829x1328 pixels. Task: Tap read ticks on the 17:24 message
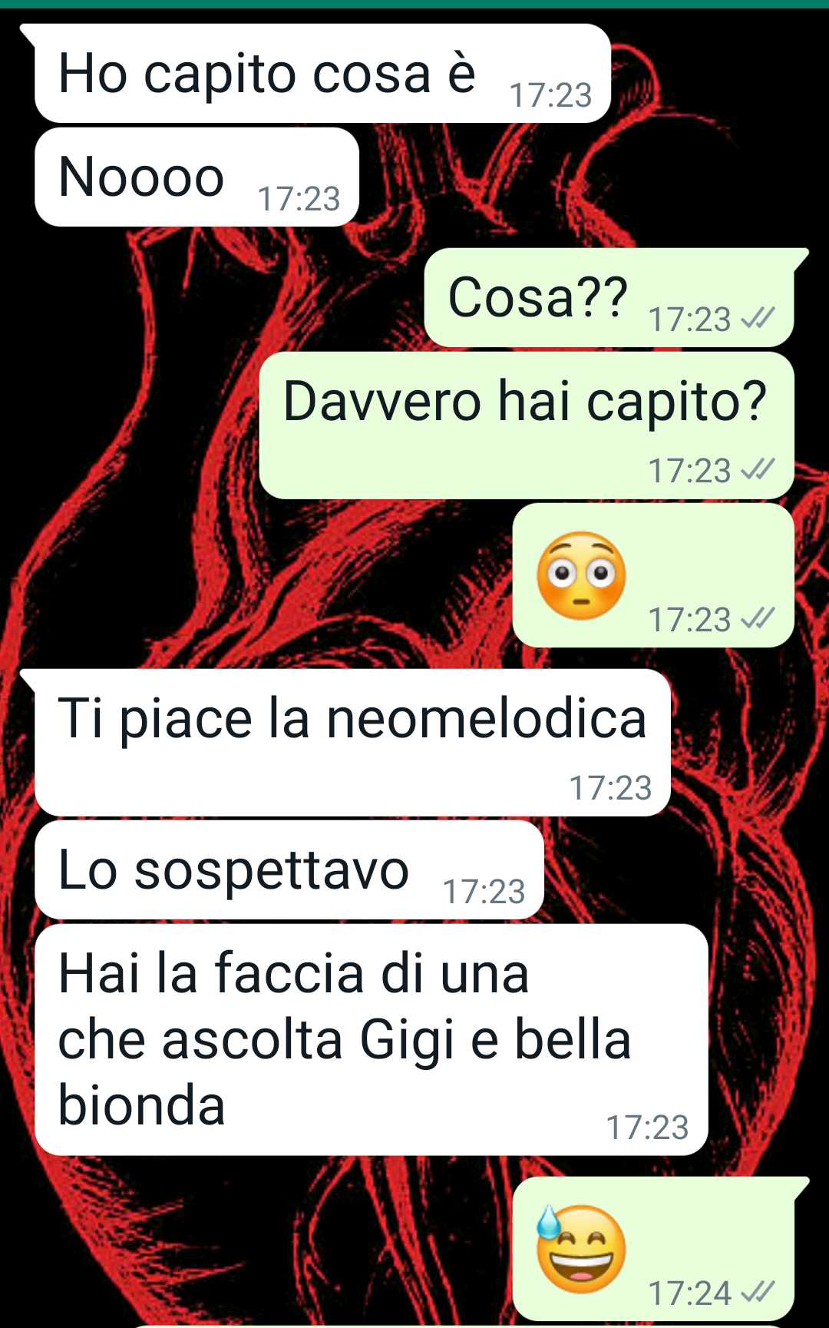(x=758, y=1292)
